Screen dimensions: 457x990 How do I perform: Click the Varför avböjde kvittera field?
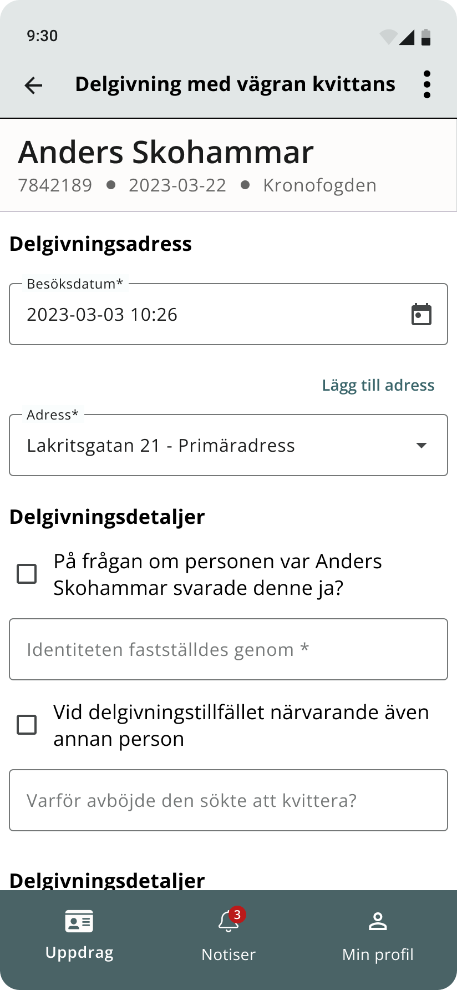[228, 800]
